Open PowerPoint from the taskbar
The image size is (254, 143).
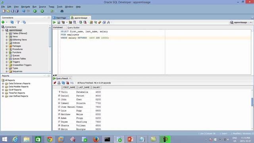point(131,139)
